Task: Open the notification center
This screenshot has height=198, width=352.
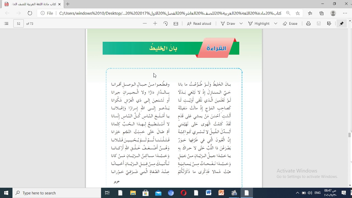Action: 344,193
